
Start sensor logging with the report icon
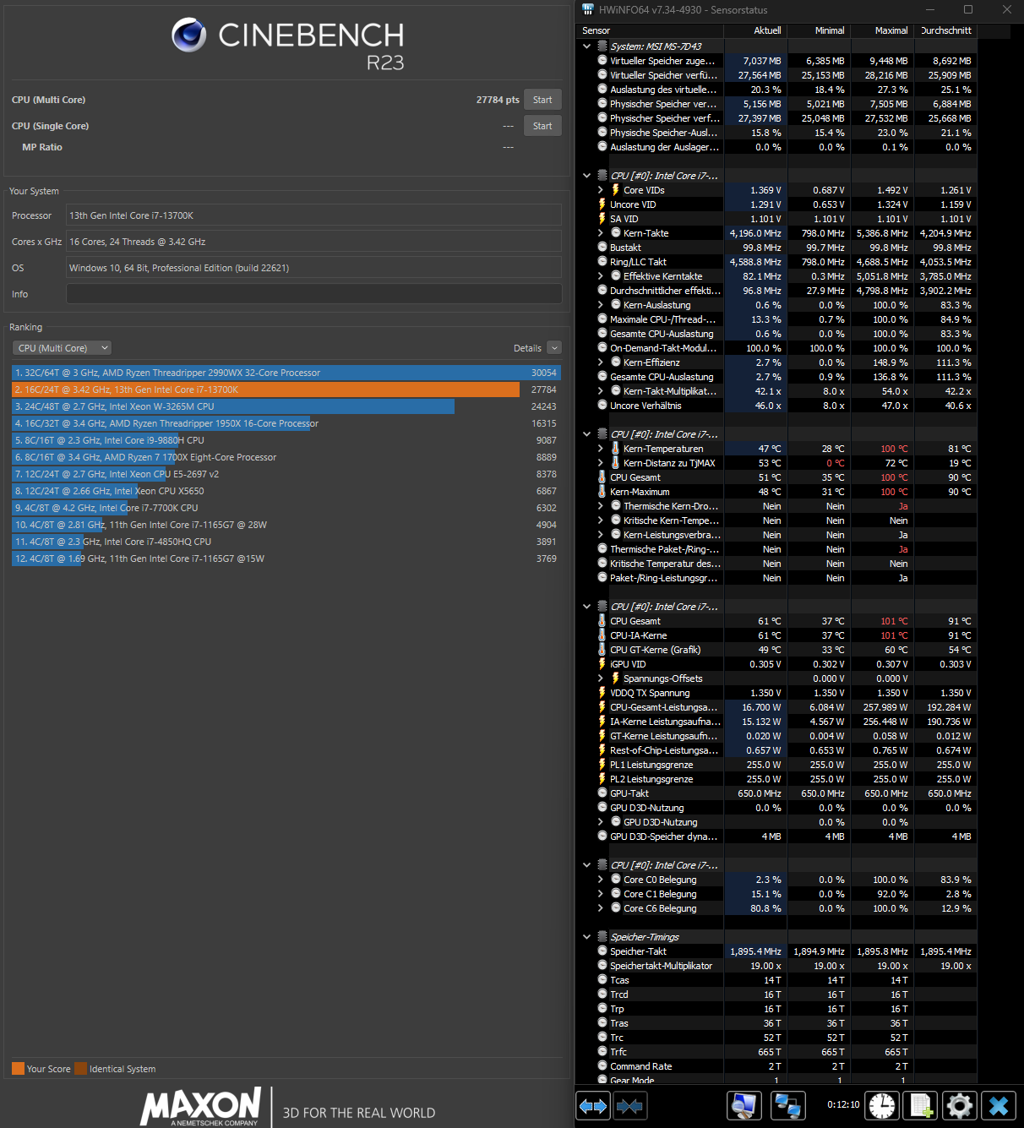(920, 1105)
